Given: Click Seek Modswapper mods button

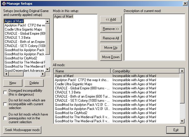Looking at the screenshot, I should [23, 130].
